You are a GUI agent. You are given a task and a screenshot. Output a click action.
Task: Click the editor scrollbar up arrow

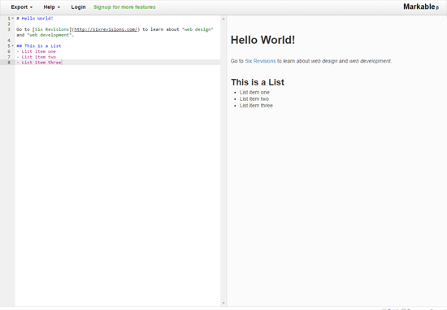click(x=223, y=19)
